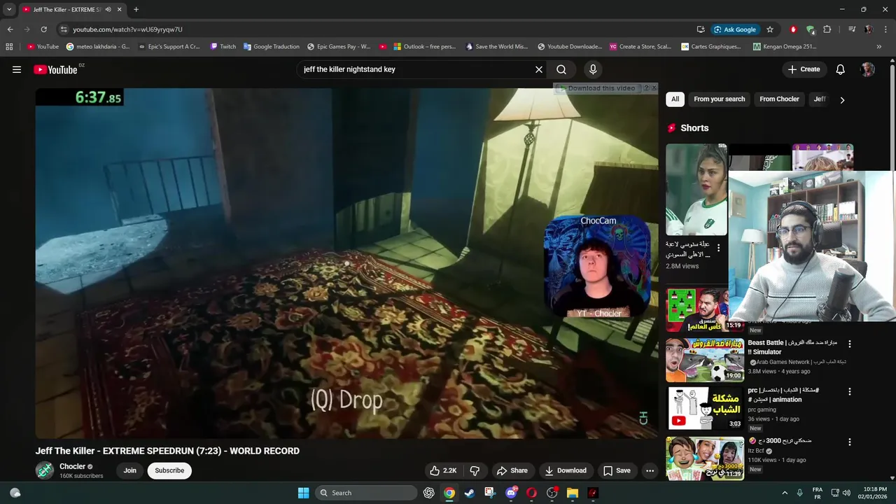Dislike the video with thumbs down
The image size is (896, 504).
475,470
